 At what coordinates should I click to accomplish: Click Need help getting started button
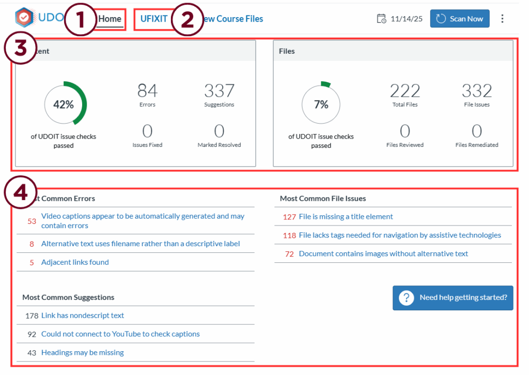point(453,298)
